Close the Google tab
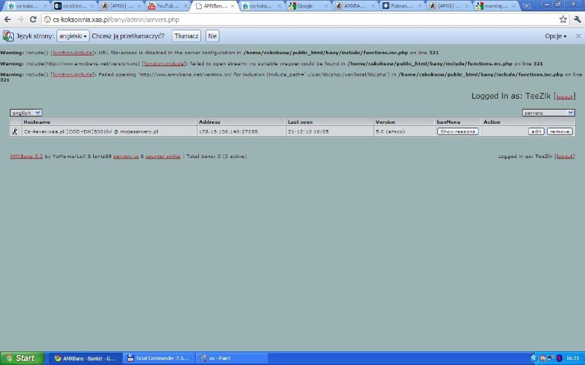The height and width of the screenshot is (365, 585). pyautogui.click(x=326, y=6)
